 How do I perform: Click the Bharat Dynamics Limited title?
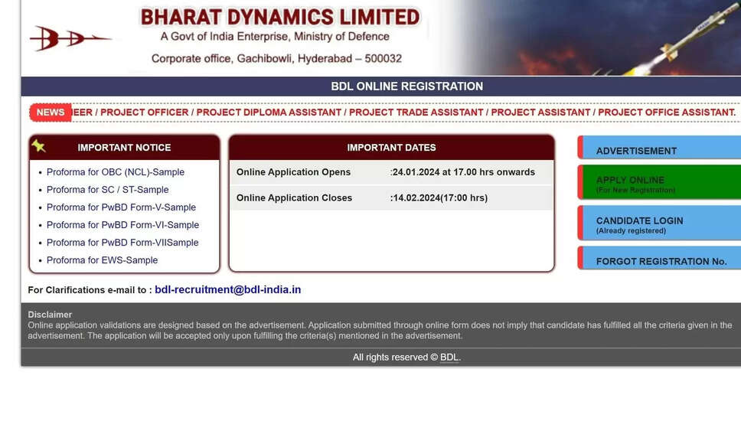280,17
